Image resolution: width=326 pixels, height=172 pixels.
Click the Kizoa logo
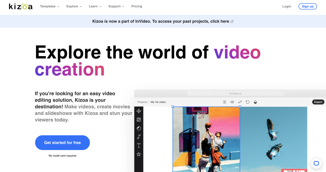pos(21,6)
